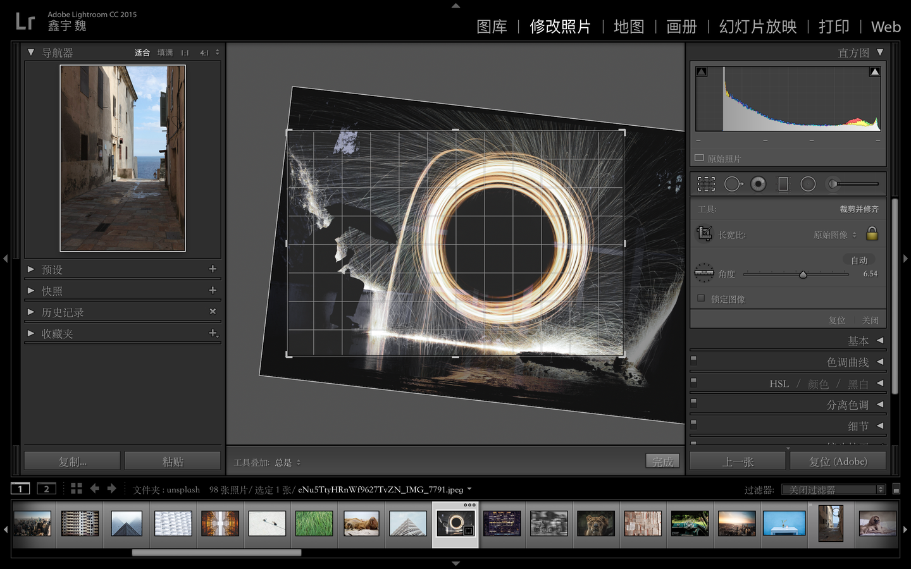
Task: Expand the 预设 panel
Action: (x=31, y=269)
